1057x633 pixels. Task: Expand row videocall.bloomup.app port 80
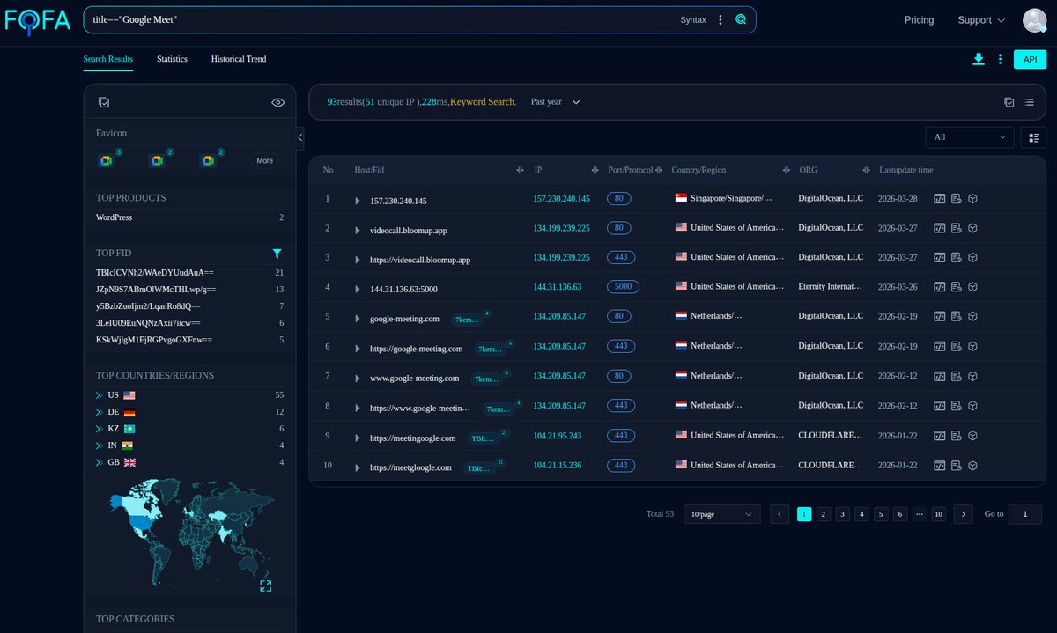click(358, 230)
